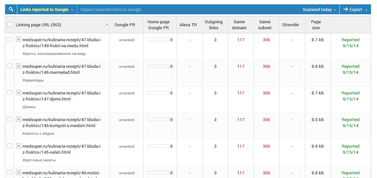The width and height of the screenshot is (377, 178).
Task: Click the Home page PR bar for 149-frukti-na-medu
Action: point(158,40)
